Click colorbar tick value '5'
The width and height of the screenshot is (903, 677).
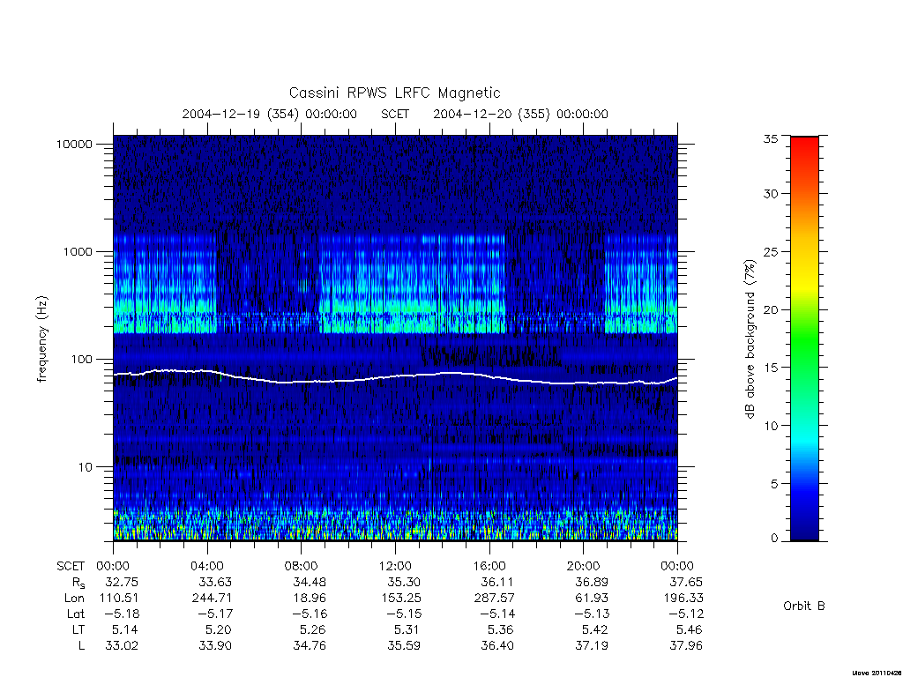[774, 484]
